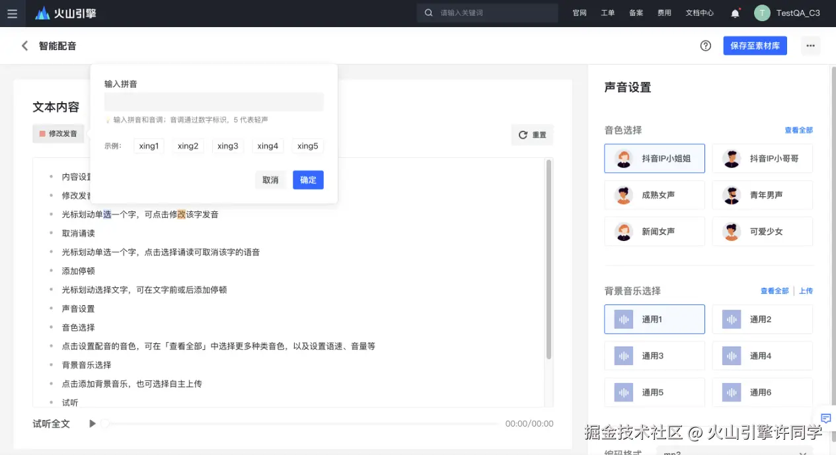Select 抖音IP小姐姐 voice
Viewport: 836px width, 455px height.
pyautogui.click(x=654, y=158)
